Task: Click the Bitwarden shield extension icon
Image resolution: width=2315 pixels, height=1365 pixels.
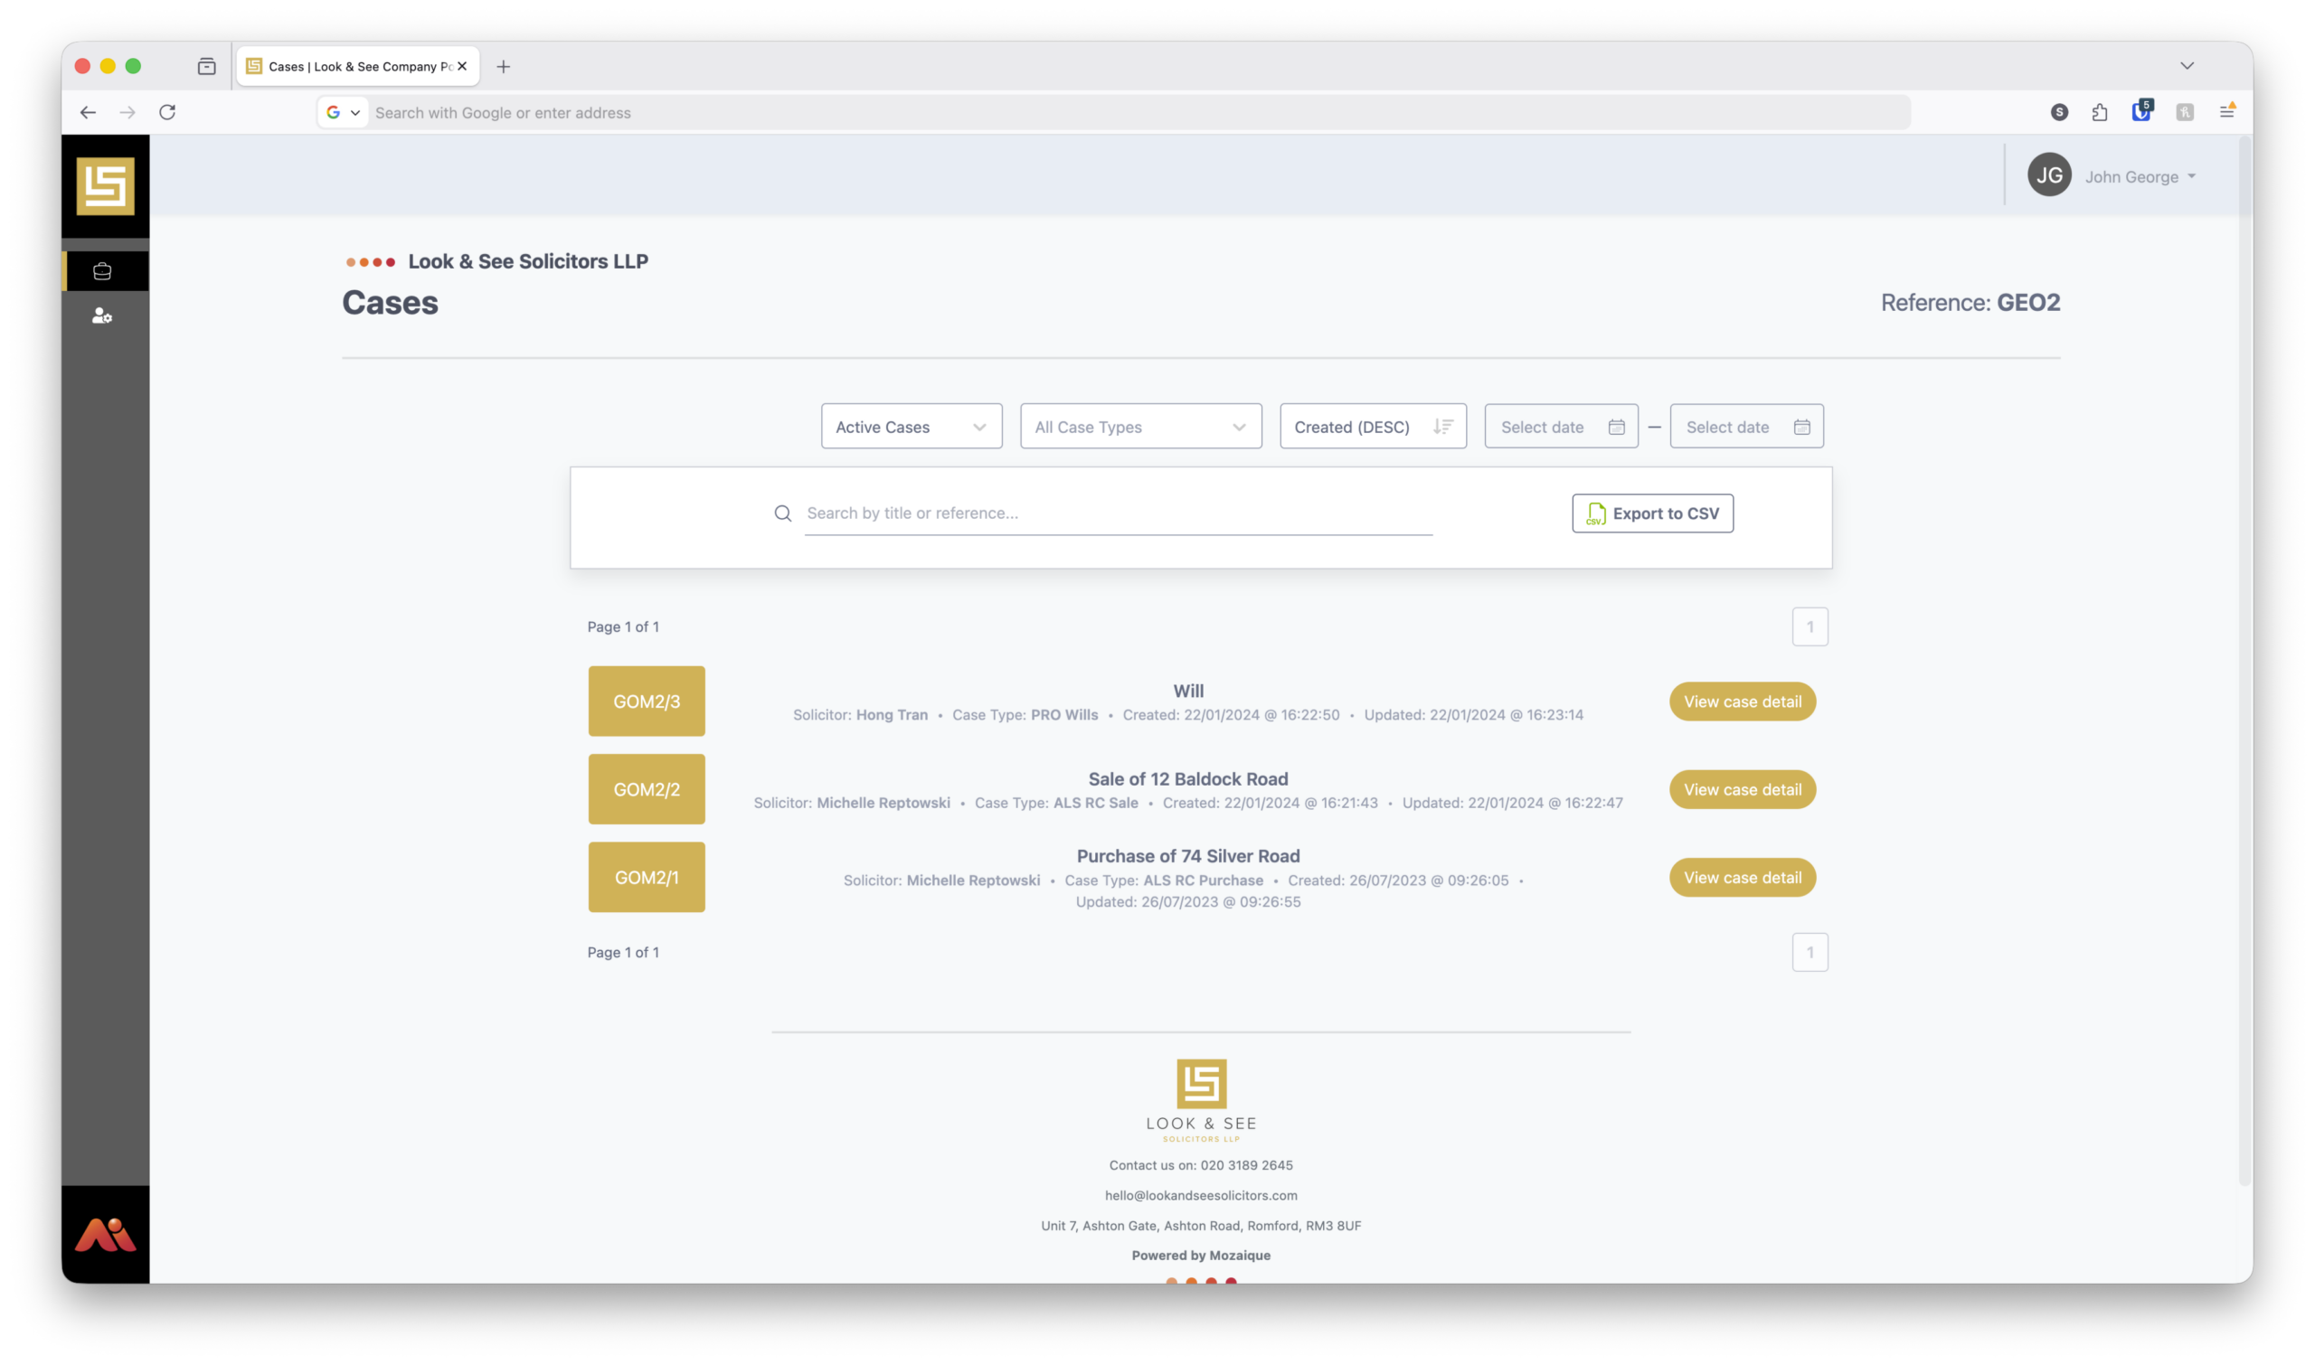Action: click(2141, 111)
